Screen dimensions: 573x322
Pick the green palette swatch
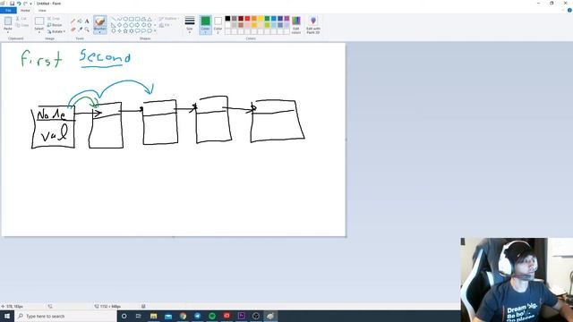click(267, 19)
